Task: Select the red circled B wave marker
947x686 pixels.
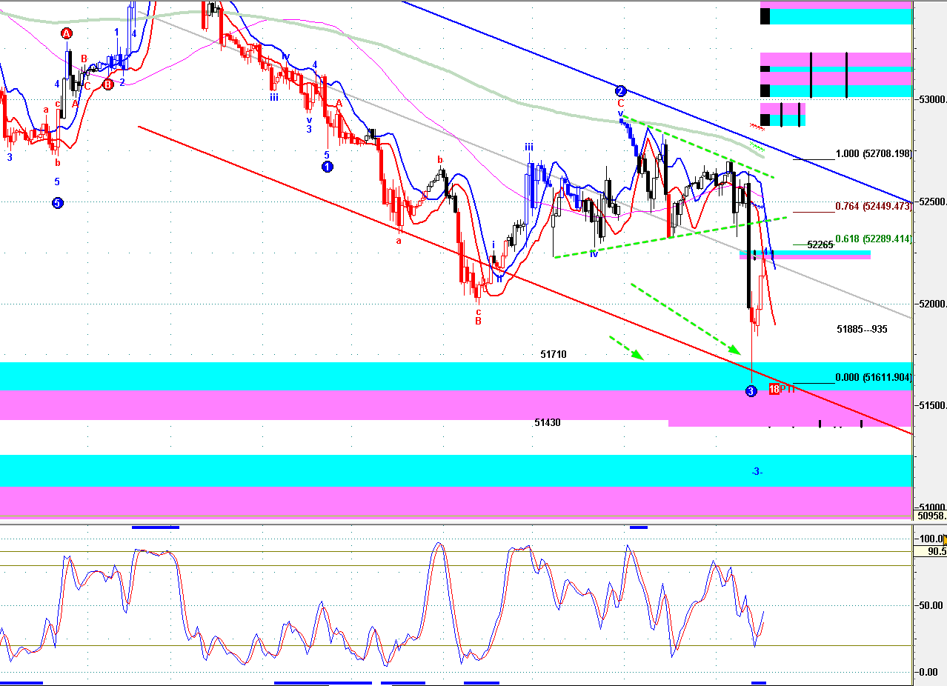Action: click(108, 84)
